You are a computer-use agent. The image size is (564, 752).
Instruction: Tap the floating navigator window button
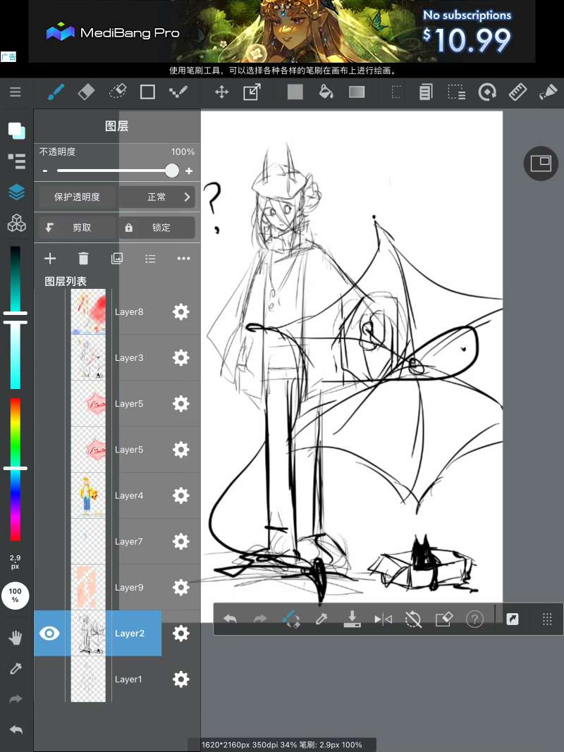tap(541, 164)
